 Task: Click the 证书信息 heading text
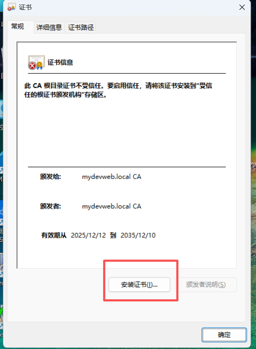click(60, 62)
